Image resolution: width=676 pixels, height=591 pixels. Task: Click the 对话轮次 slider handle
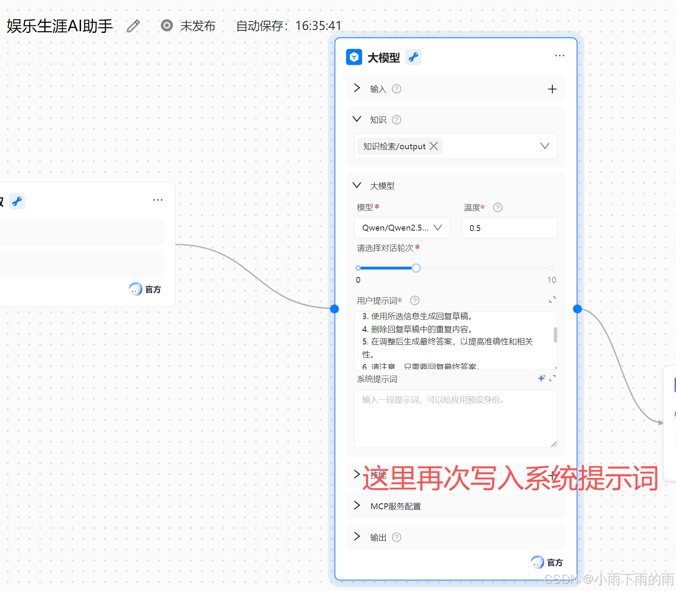416,268
